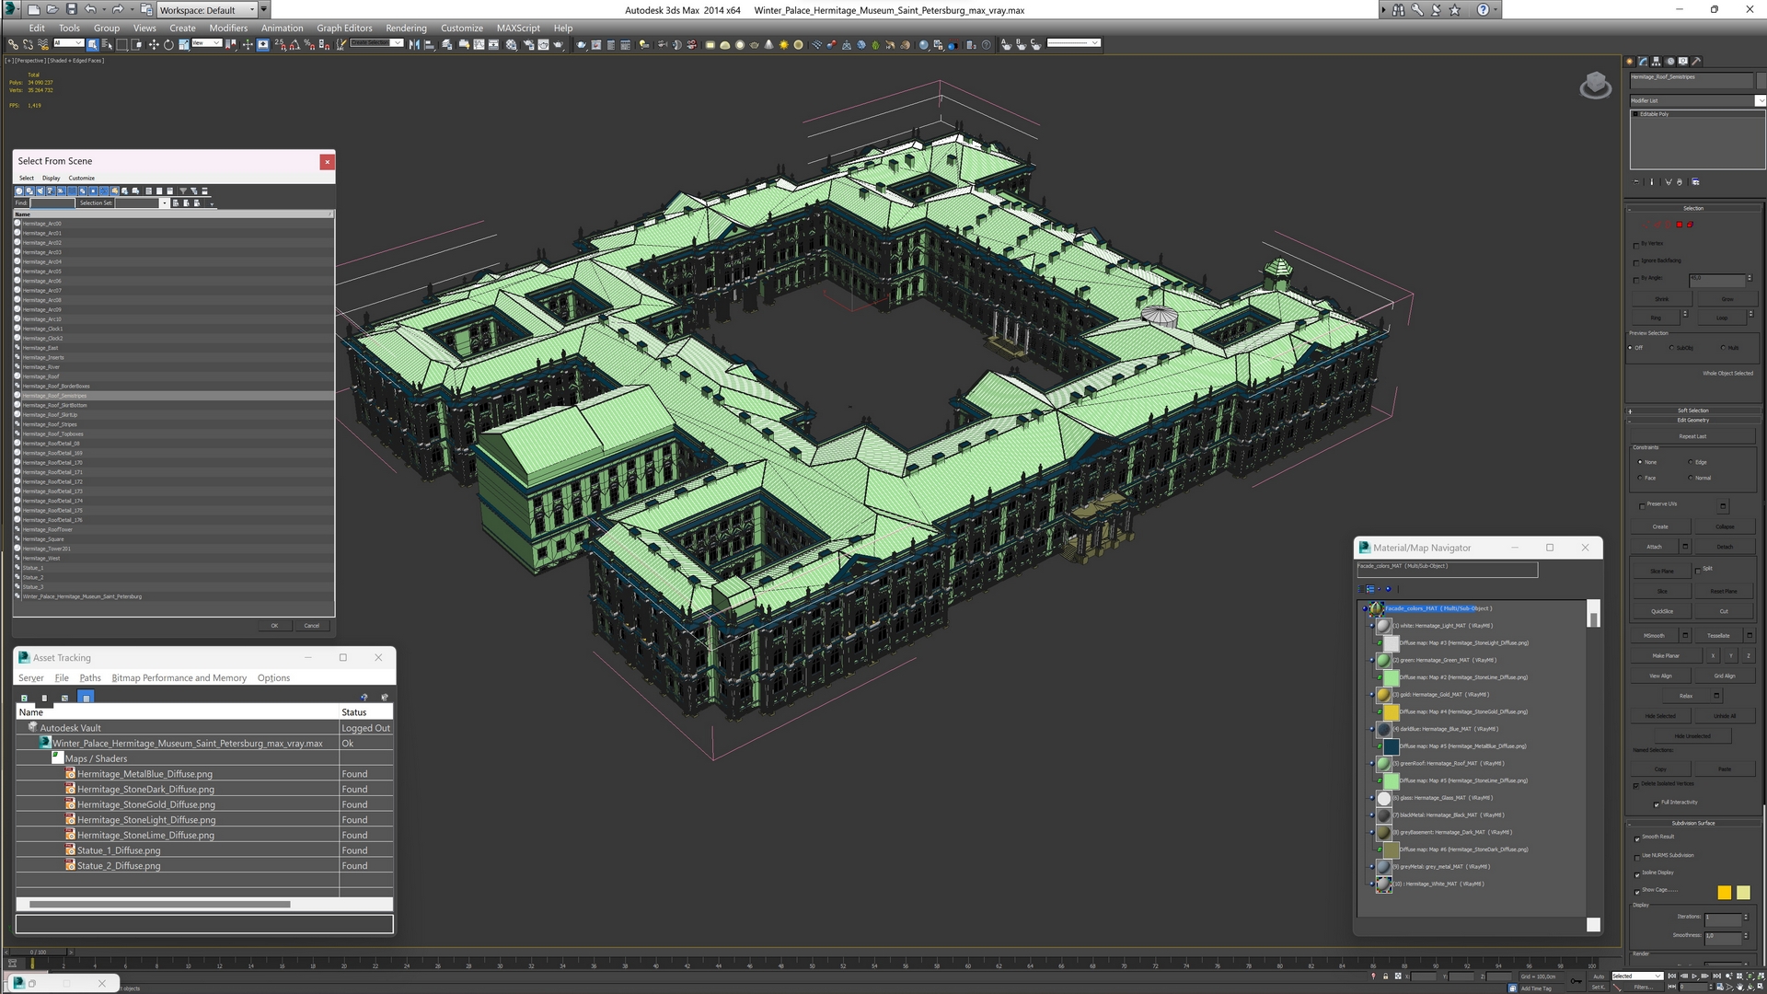Select Face constraint radio button
Screen dimensions: 1767x994
(x=1640, y=478)
